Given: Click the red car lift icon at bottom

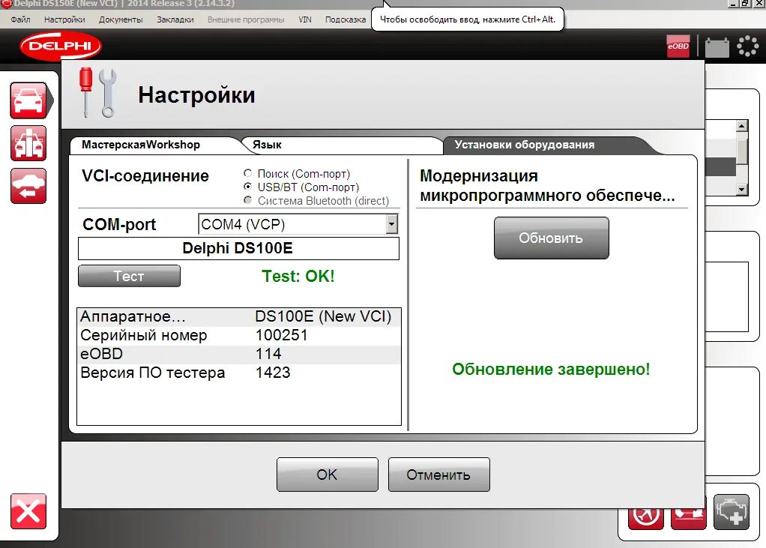Looking at the screenshot, I should pos(689,518).
